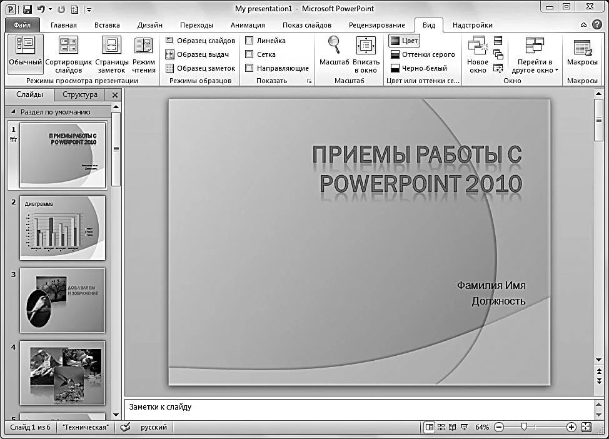Screen dimensions: 609x439
Task: Click the 64% zoom level button
Action: pyautogui.click(x=482, y=427)
